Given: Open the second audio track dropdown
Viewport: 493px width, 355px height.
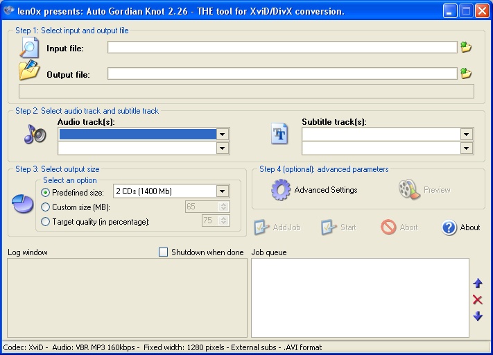Looking at the screenshot, I should tap(223, 148).
